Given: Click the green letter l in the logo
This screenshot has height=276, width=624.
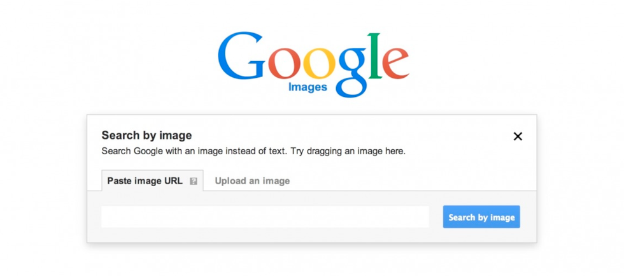Looking at the screenshot, I should click(x=374, y=56).
